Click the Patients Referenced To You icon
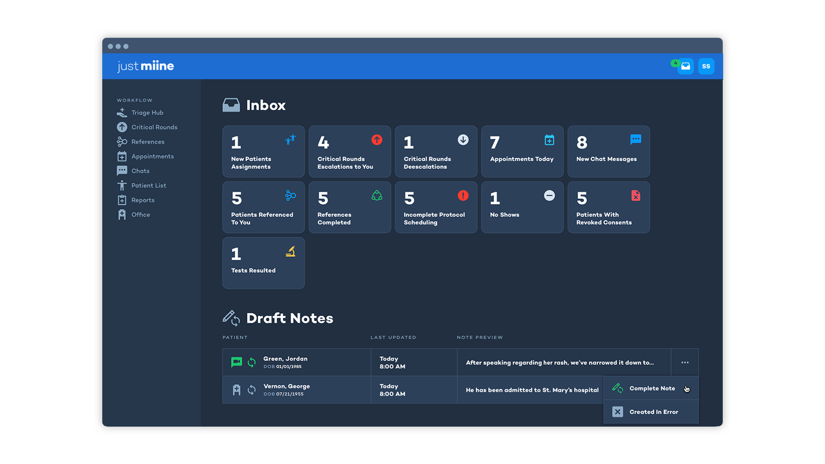 pyautogui.click(x=291, y=195)
